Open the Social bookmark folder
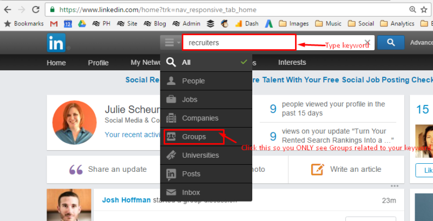This screenshot has height=221, width=433. pos(360,24)
